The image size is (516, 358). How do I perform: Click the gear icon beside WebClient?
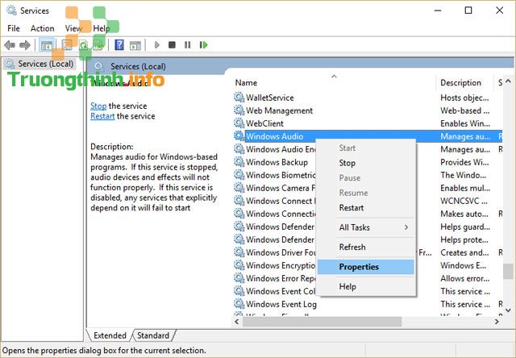(239, 123)
